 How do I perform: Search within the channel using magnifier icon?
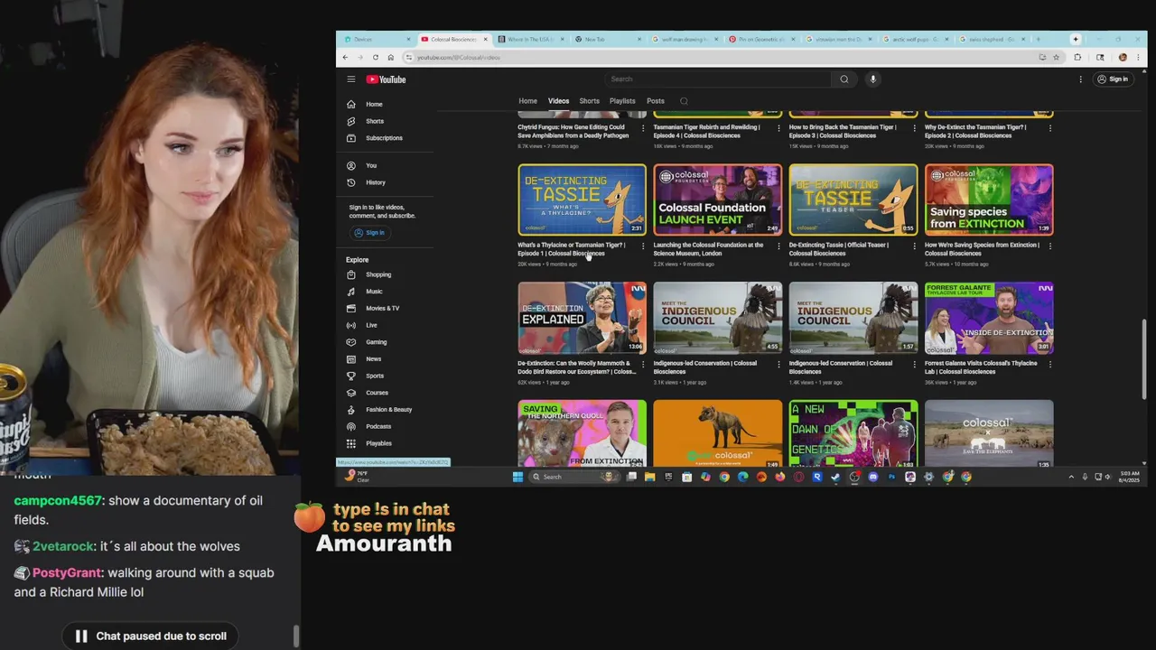[x=684, y=101]
